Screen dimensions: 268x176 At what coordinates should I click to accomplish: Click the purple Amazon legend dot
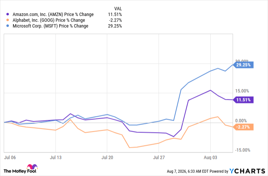click(x=8, y=15)
